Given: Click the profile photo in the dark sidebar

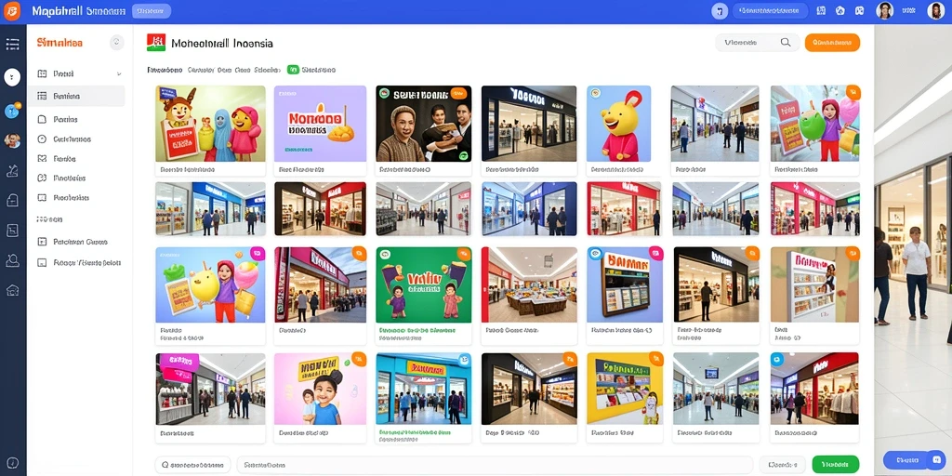Looking at the screenshot, I should pos(12,141).
